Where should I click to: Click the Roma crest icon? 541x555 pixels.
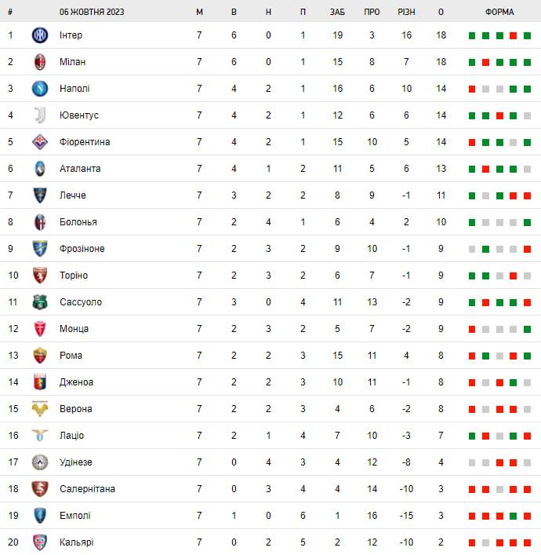tap(40, 356)
